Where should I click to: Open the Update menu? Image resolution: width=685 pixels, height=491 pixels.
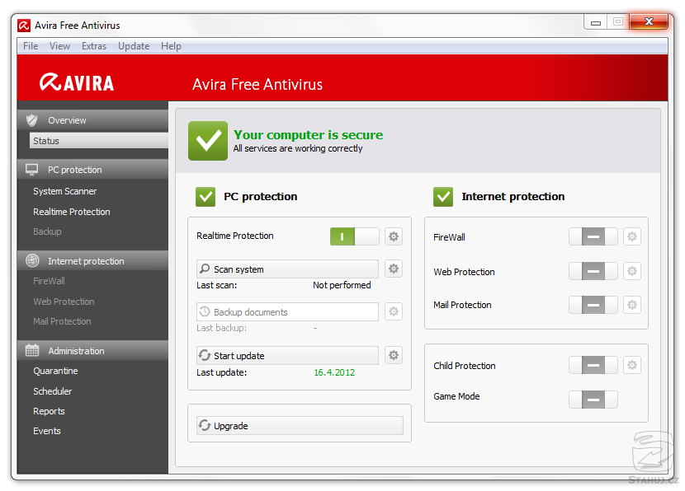tap(134, 46)
